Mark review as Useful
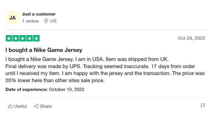Image resolution: width=212 pixels, height=115 pixels. pos(17,106)
